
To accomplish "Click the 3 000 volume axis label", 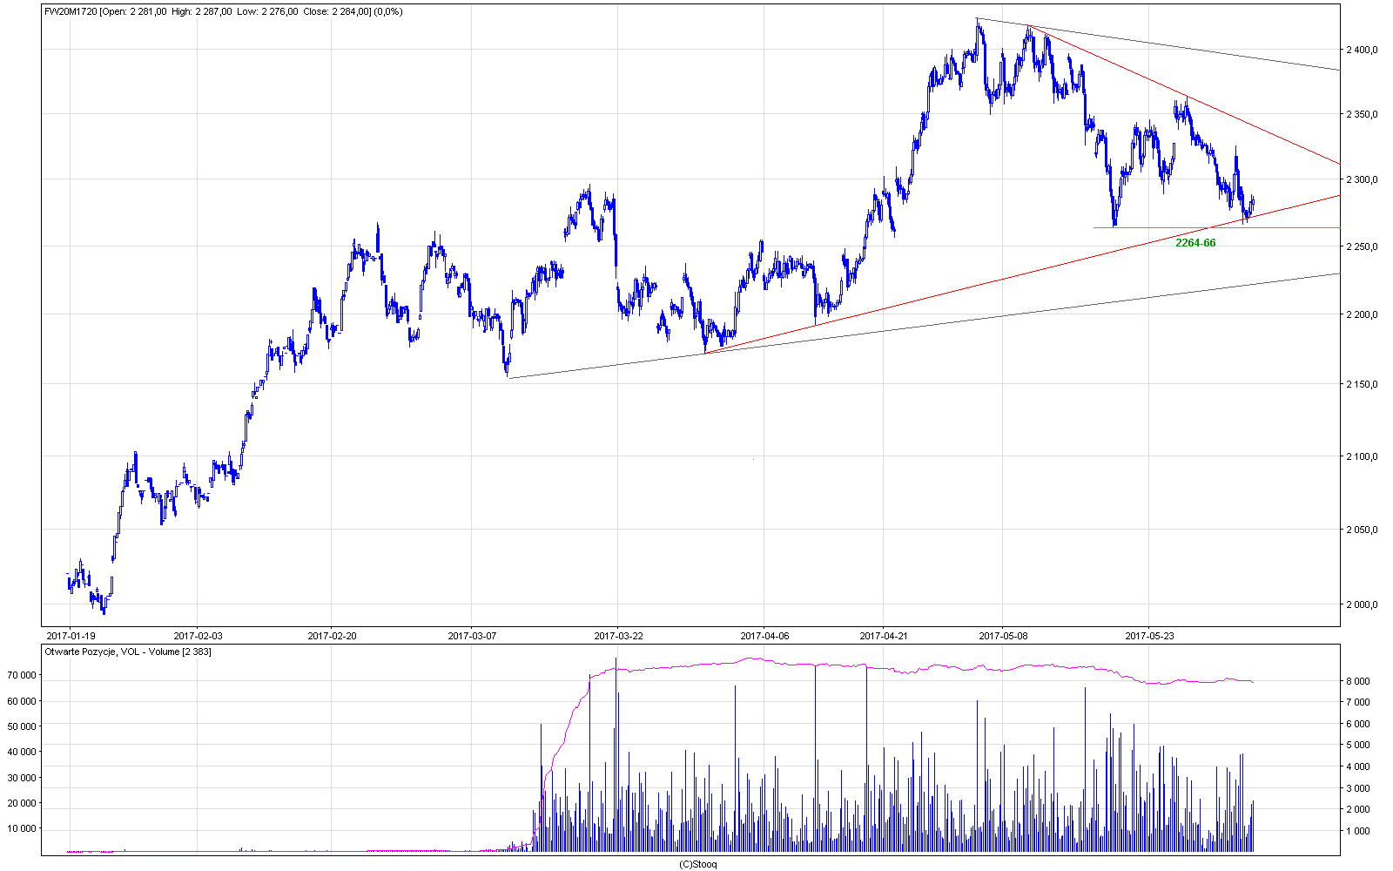I will pyautogui.click(x=1358, y=788).
